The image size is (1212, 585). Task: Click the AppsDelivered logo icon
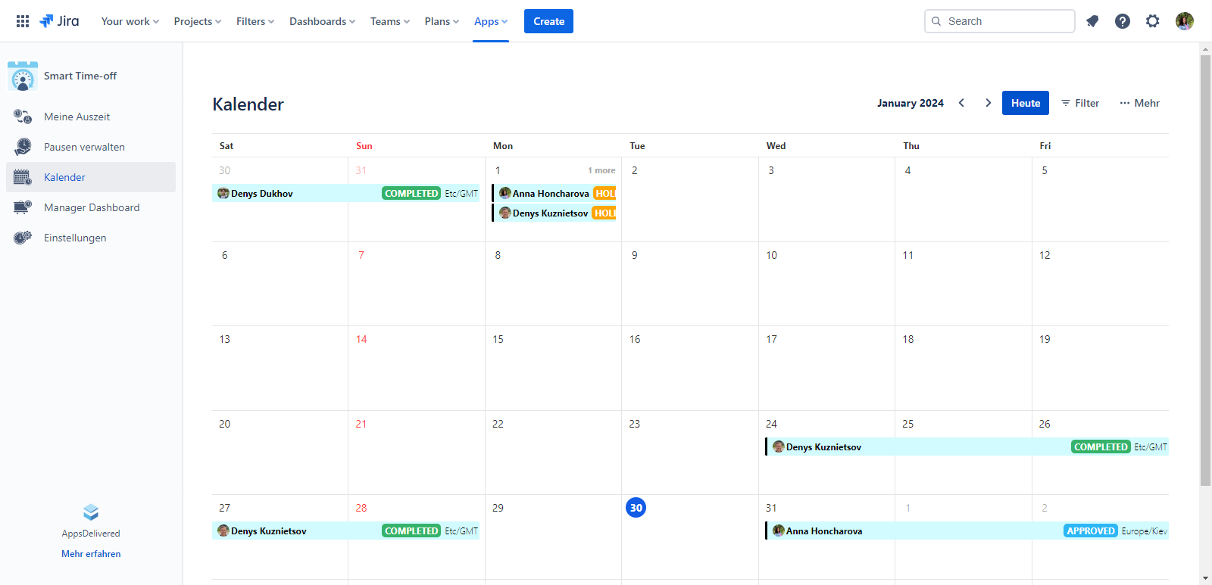91,512
